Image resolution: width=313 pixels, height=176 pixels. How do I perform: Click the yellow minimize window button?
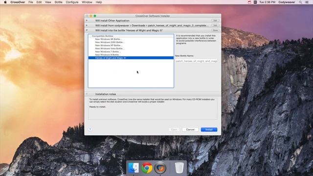91,16
